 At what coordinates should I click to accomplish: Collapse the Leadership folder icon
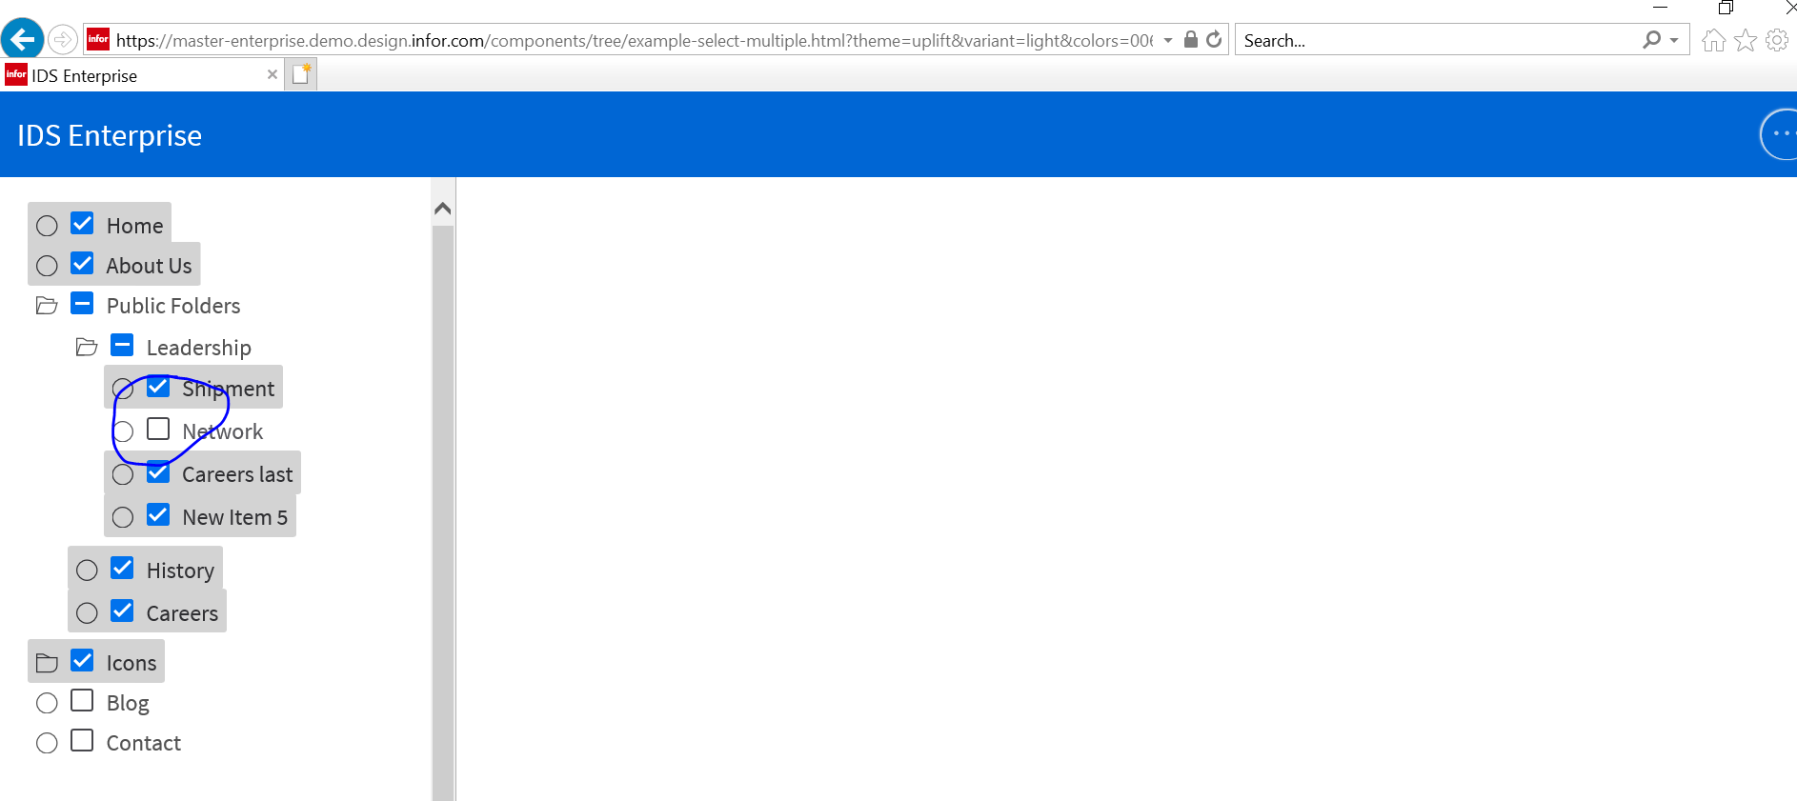[x=87, y=348]
